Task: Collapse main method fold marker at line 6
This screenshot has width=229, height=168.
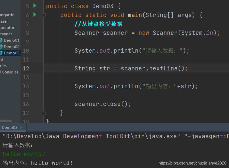Action: click(x=43, y=15)
